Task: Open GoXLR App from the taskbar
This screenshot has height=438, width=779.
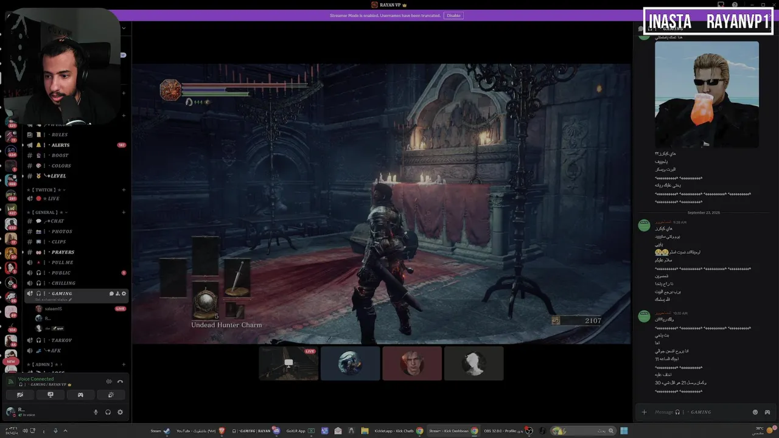Action: click(301, 431)
